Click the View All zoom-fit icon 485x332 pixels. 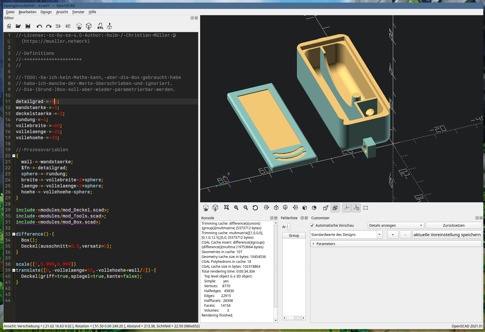click(227, 208)
